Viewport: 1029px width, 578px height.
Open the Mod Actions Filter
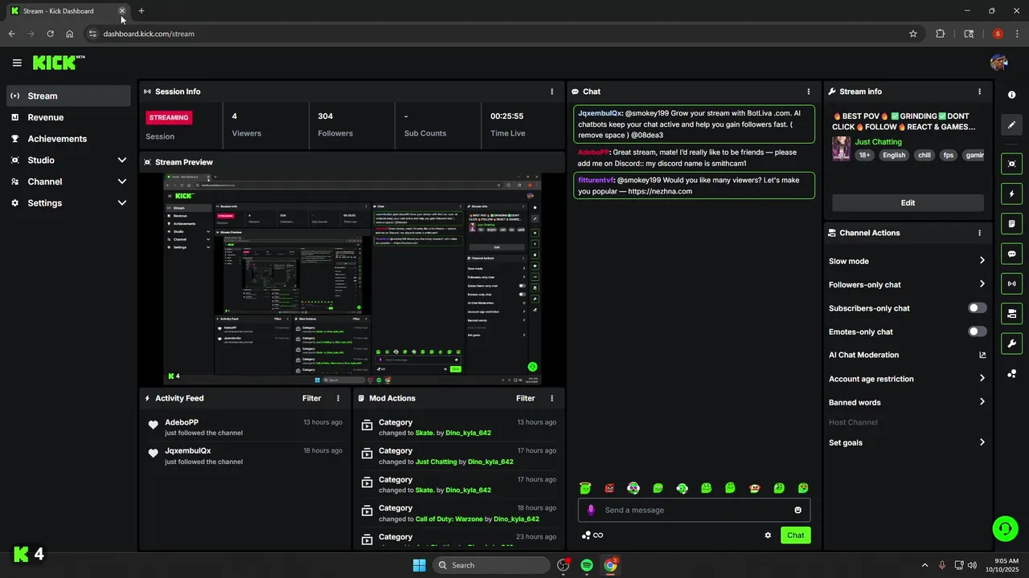(x=526, y=398)
